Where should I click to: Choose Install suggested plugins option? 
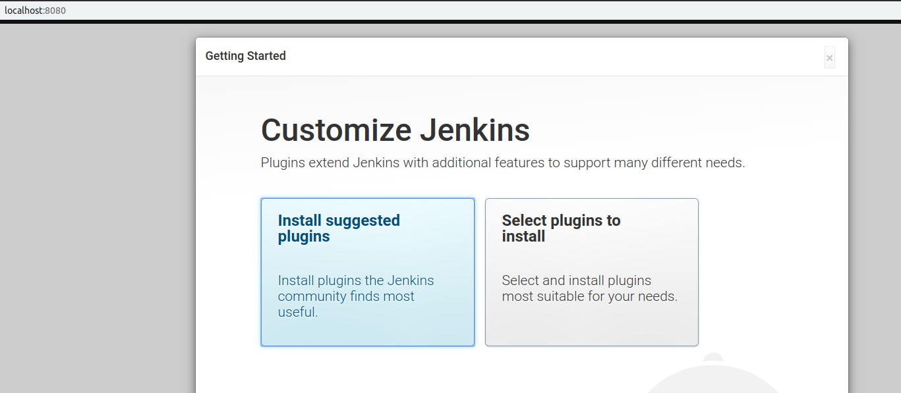[368, 272]
